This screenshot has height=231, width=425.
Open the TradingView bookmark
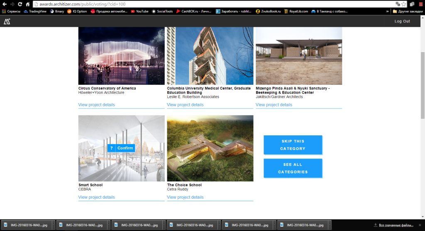(x=35, y=11)
